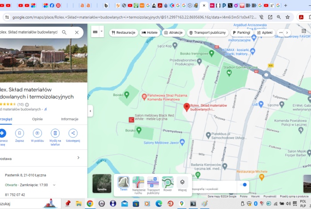The height and width of the screenshot is (209, 311).
Task: Open Microsoft Edge in taskbar
Action: coord(159,204)
